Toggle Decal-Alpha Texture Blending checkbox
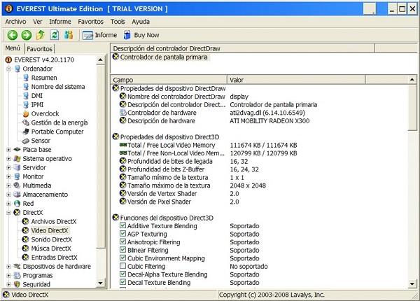The image size is (420, 301). tap(122, 274)
